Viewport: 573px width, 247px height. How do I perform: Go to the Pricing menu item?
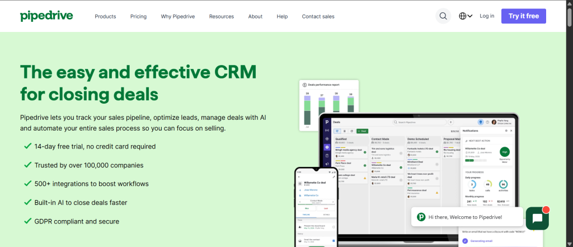tap(138, 16)
